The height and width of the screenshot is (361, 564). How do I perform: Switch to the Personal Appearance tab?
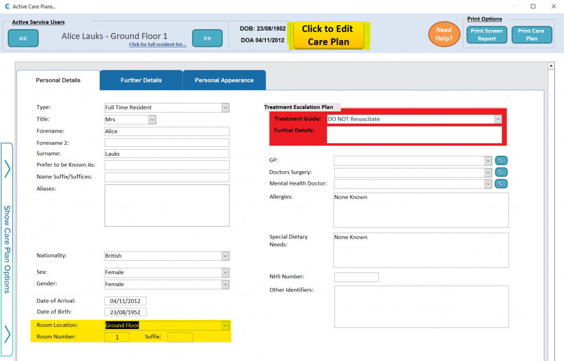[x=224, y=80]
